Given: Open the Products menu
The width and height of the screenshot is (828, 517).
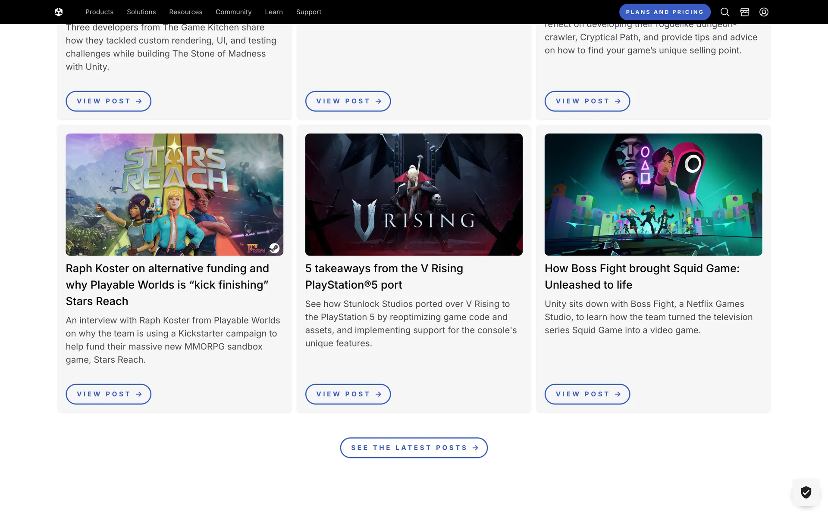Looking at the screenshot, I should [99, 12].
